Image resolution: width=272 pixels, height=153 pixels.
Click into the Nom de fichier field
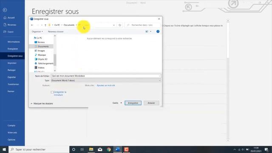[x=106, y=76]
